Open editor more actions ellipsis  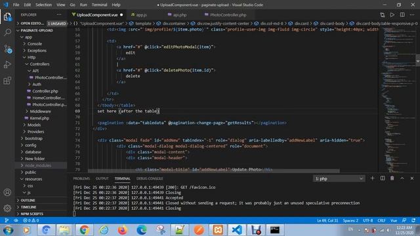[x=412, y=14]
